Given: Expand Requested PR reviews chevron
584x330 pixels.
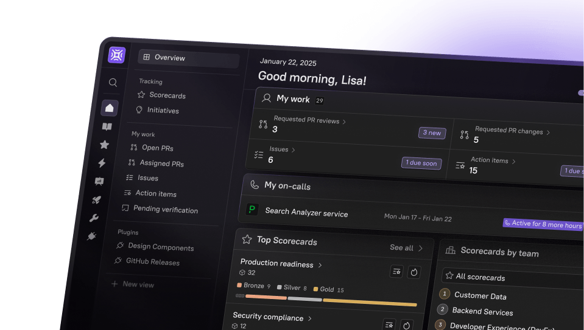Looking at the screenshot, I should [x=344, y=122].
